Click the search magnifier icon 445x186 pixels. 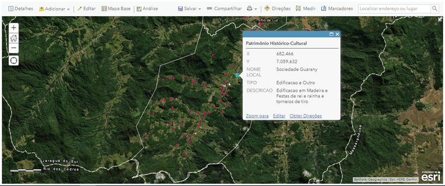435,8
